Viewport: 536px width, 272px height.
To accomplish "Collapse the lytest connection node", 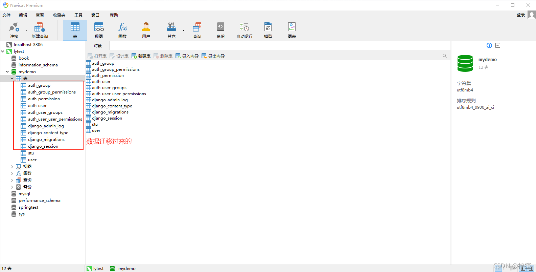I will point(3,51).
